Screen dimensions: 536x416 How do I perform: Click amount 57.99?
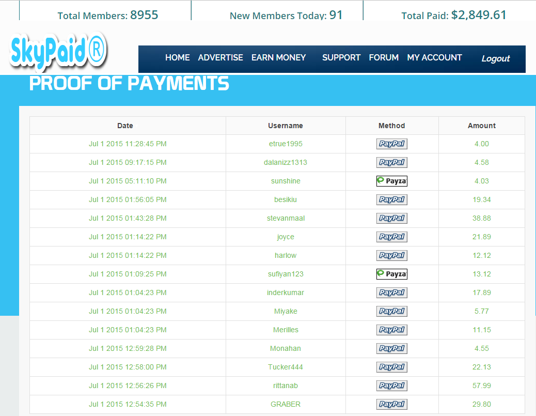[482, 386]
